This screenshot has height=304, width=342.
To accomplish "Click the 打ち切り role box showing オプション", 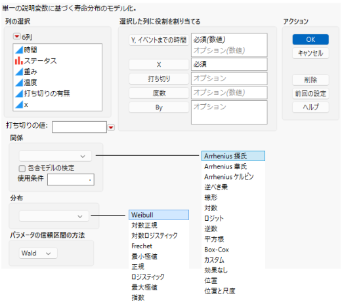I will [229, 79].
